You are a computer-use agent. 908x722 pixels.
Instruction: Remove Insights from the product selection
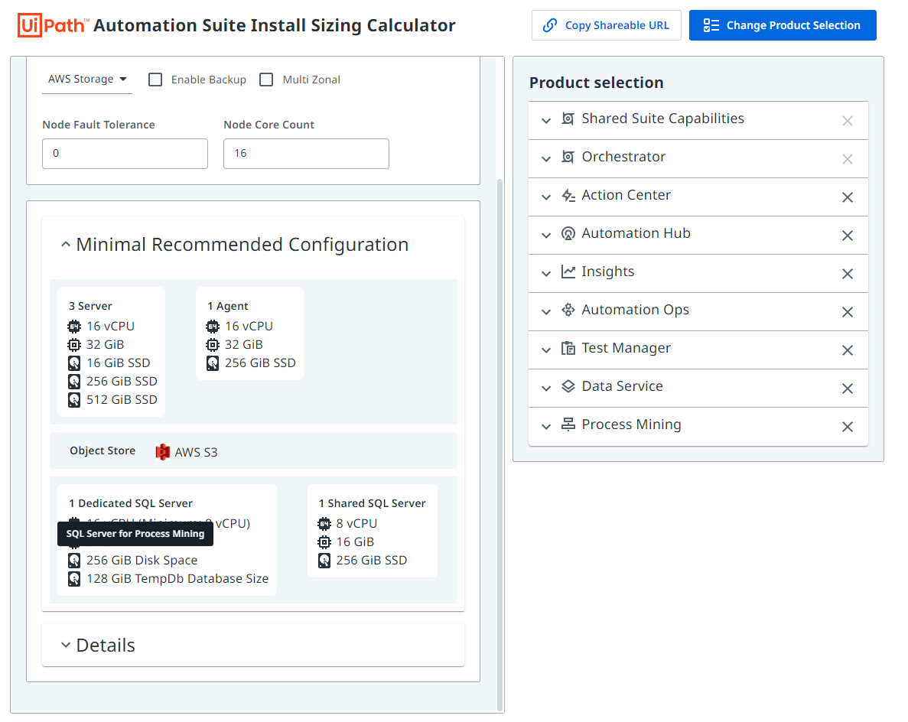tap(848, 273)
